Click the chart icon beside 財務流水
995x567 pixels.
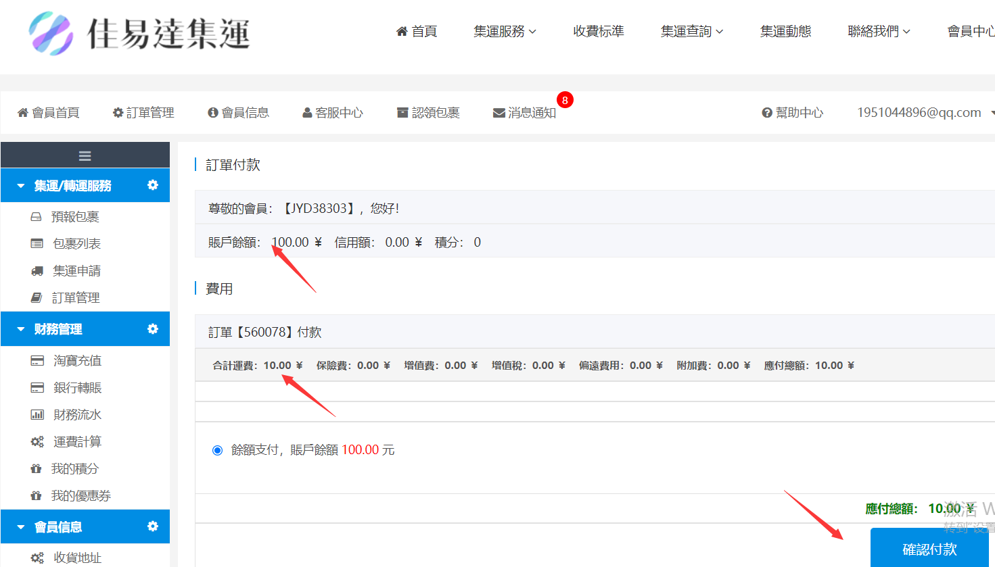click(x=37, y=415)
